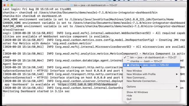
Task: Click the JAVA_HOME environment variable line
Action: [88, 19]
